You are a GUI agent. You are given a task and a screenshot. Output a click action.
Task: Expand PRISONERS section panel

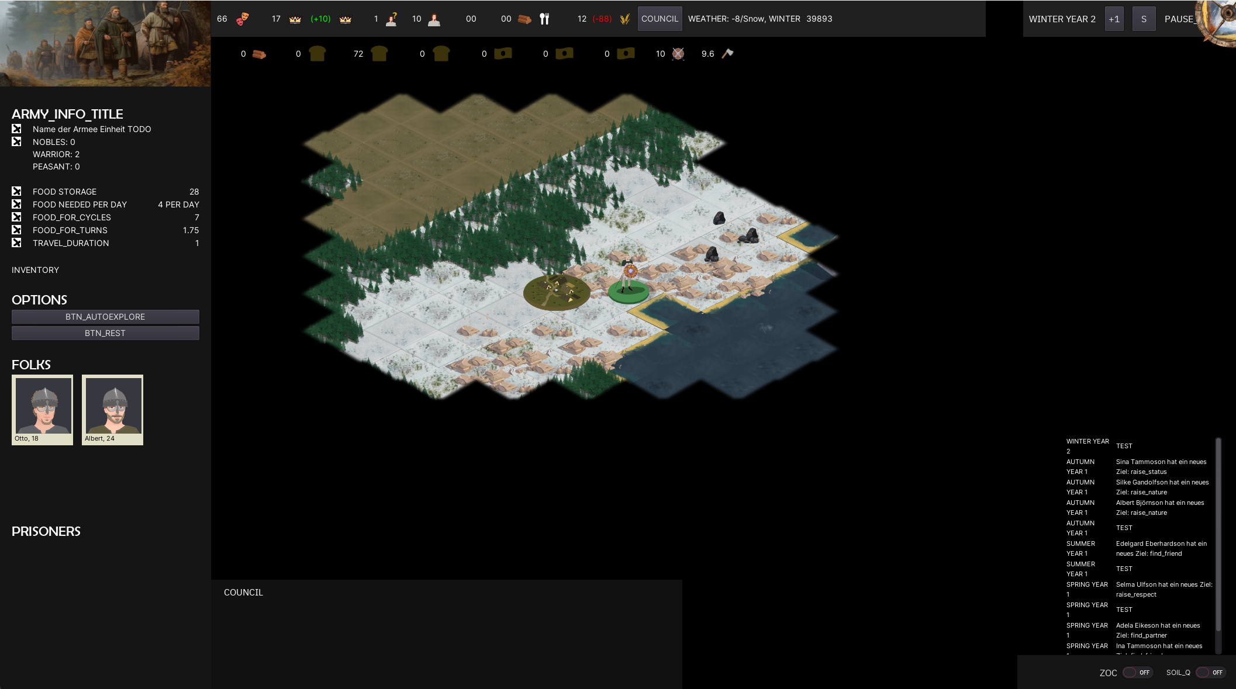point(46,531)
